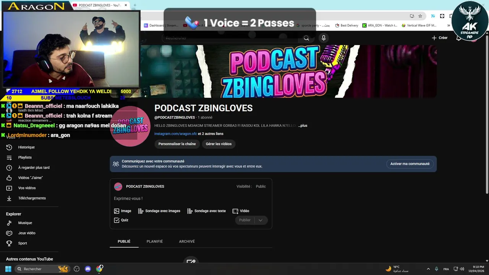
Task: Click the YouTube Rechercher search field
Action: coord(230,38)
